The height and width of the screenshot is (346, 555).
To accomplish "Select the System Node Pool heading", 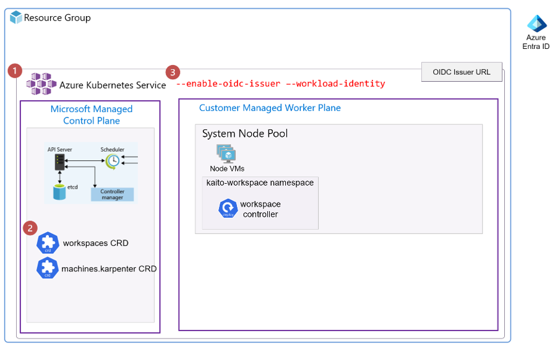I will point(245,134).
